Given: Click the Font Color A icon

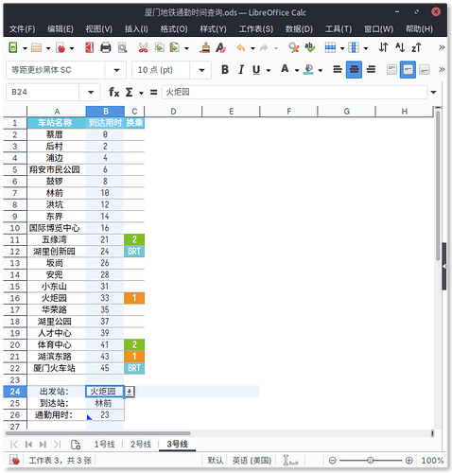Looking at the screenshot, I should 285,69.
